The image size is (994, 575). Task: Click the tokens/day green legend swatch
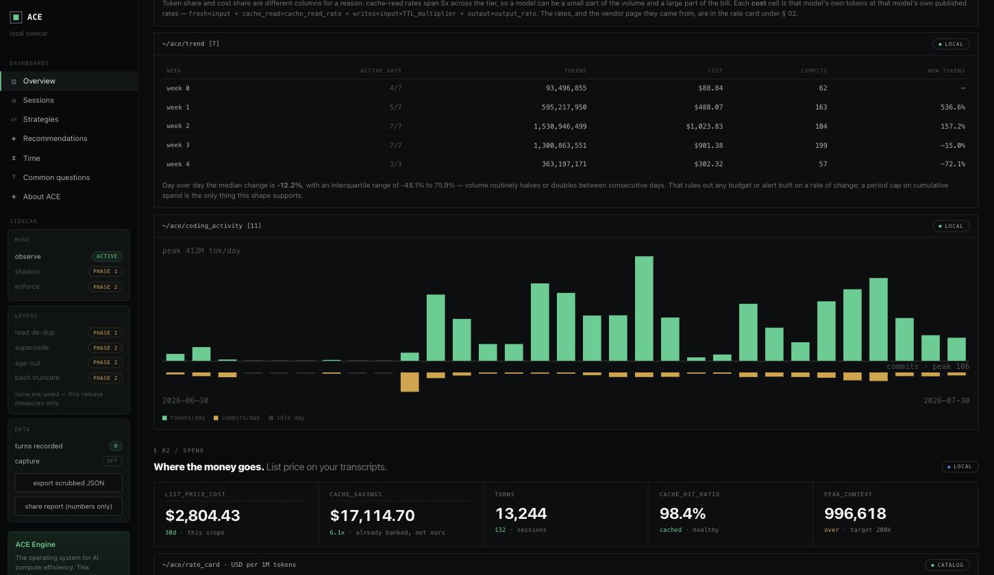[x=164, y=418]
